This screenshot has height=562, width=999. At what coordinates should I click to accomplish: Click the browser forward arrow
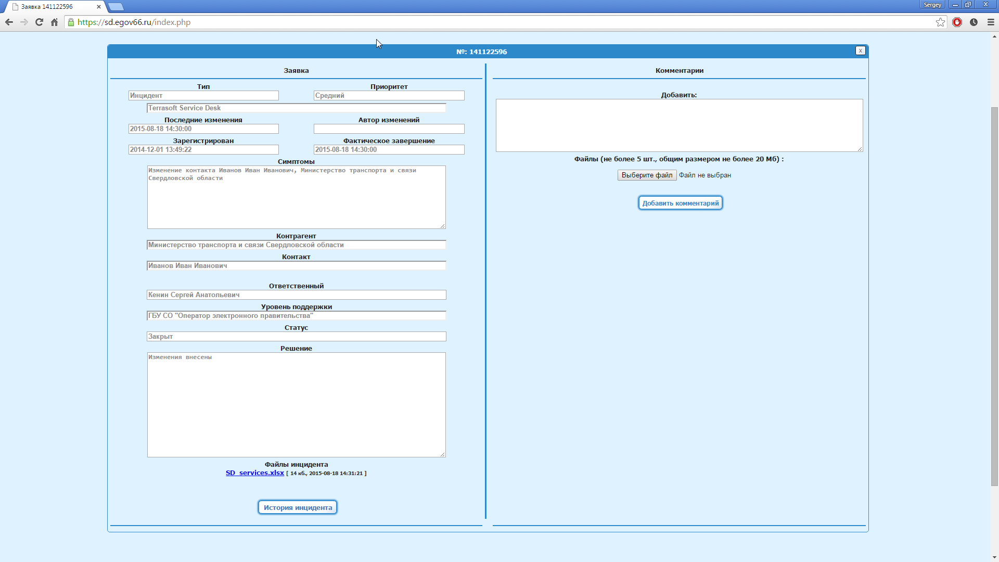pos(24,22)
